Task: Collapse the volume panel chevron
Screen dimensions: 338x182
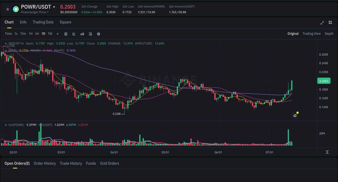Action: click(6, 125)
